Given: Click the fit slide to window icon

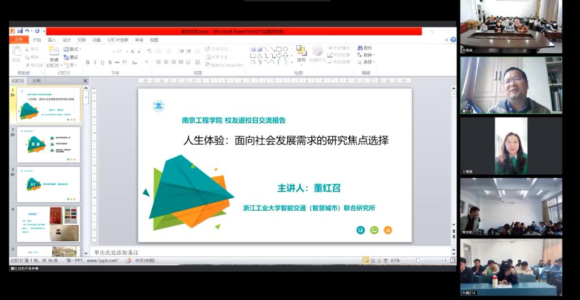Looking at the screenshot, I should tap(452, 260).
